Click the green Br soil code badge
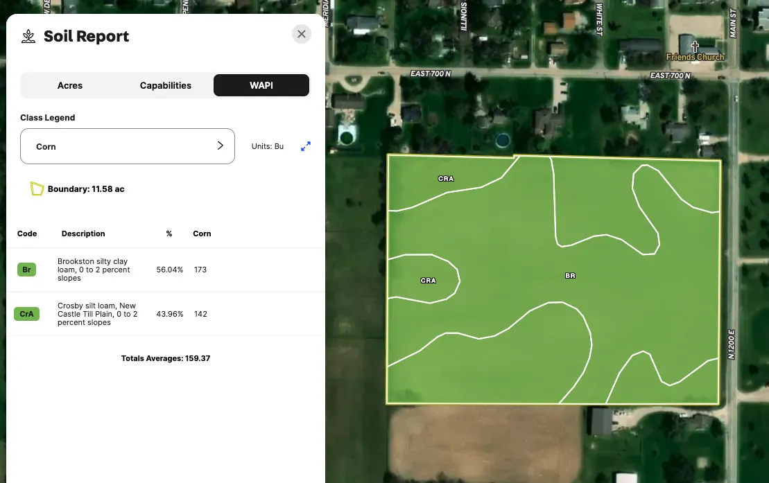This screenshot has height=483, width=769. pyautogui.click(x=26, y=270)
